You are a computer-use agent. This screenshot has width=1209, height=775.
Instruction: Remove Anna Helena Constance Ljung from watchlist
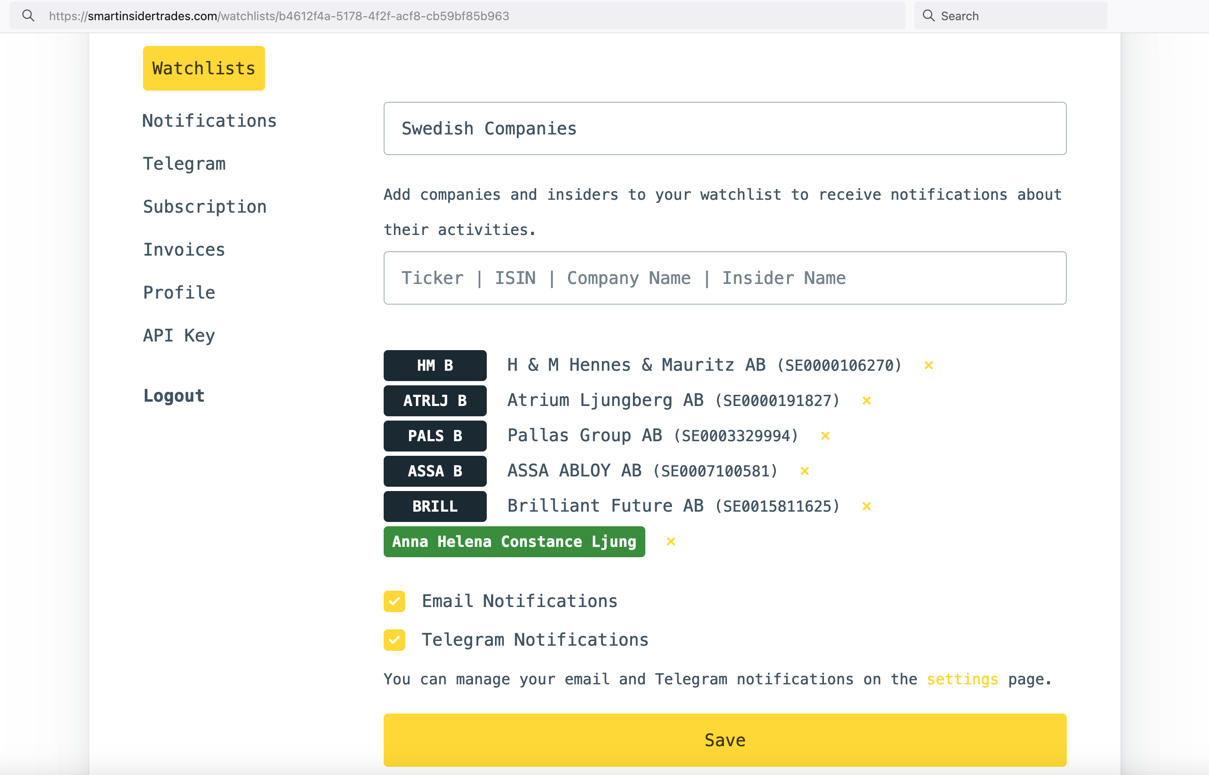(672, 542)
